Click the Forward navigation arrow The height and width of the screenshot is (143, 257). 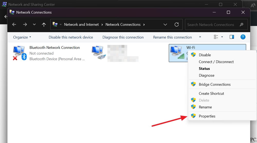coord(25,25)
